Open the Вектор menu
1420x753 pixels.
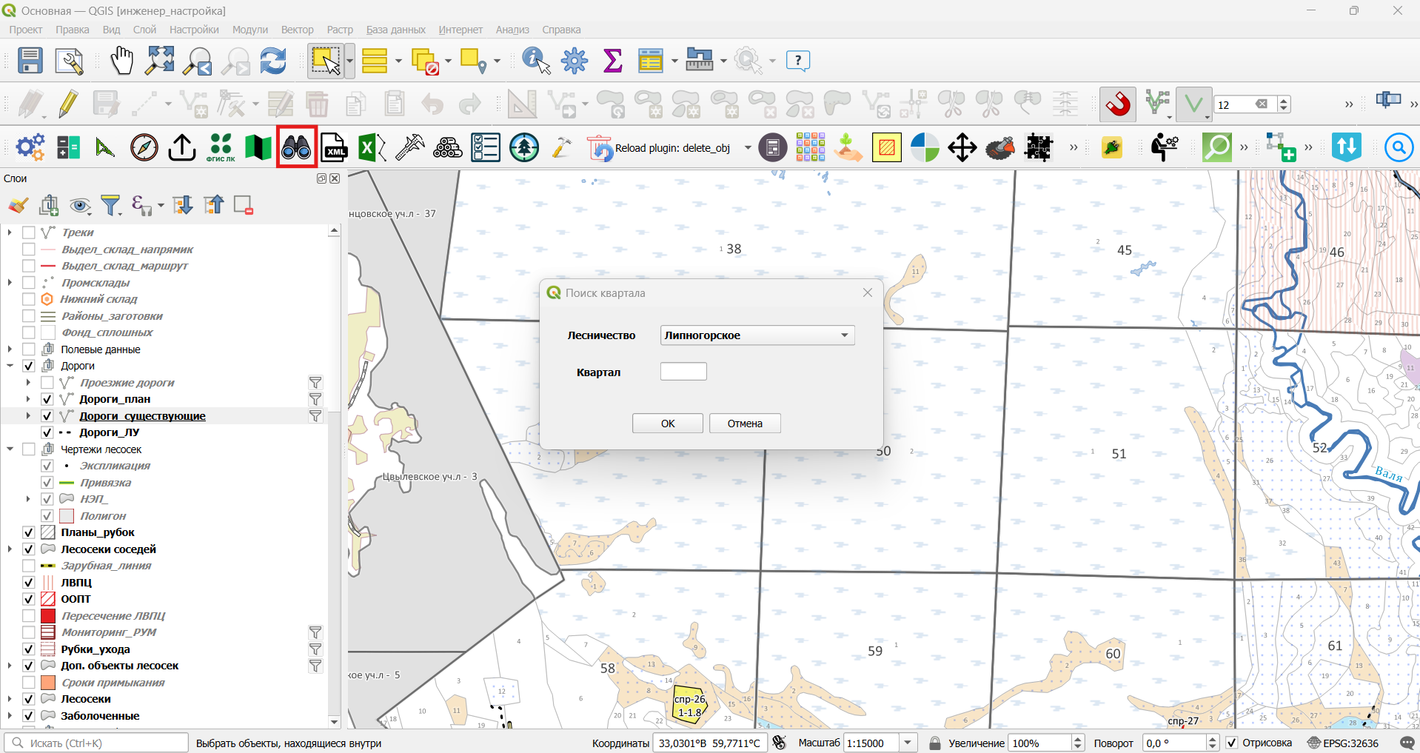(x=298, y=30)
